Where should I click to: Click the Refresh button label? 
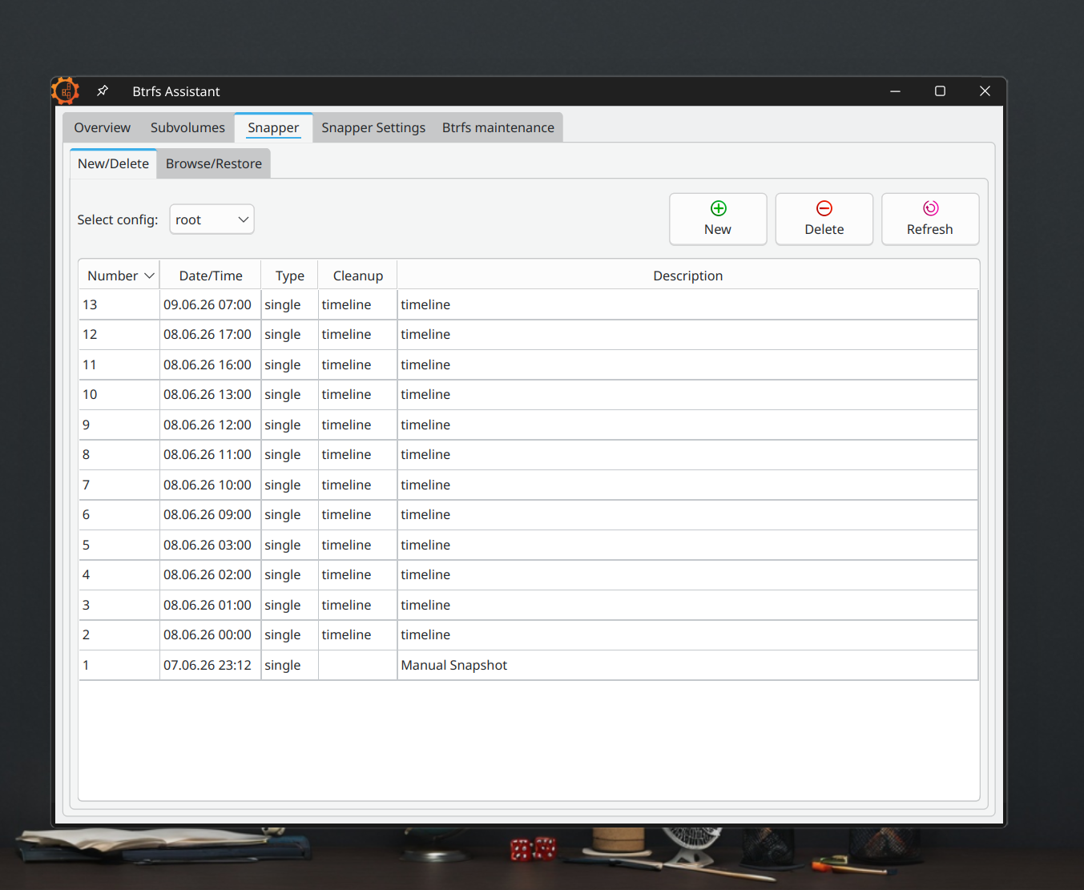930,229
